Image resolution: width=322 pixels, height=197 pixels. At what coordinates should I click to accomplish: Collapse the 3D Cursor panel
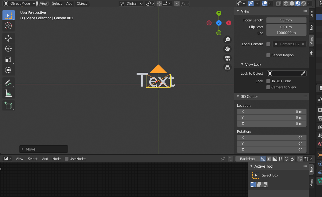click(x=238, y=96)
